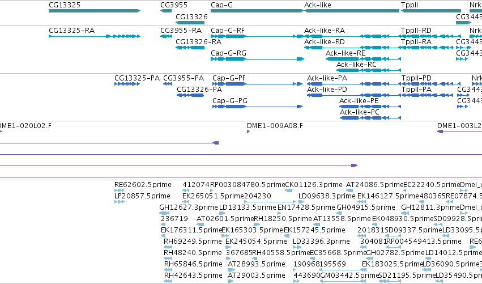Open EST EK245054.5prime
482x284 pixels.
click(256, 241)
